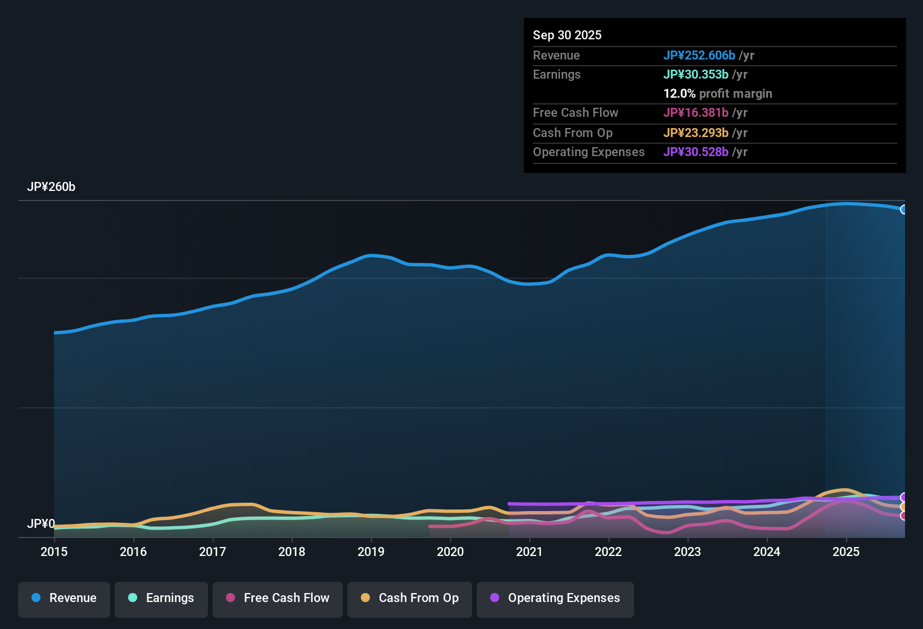923x629 pixels.
Task: Click the JP¥252.606b Revenue value link
Action: coord(699,55)
